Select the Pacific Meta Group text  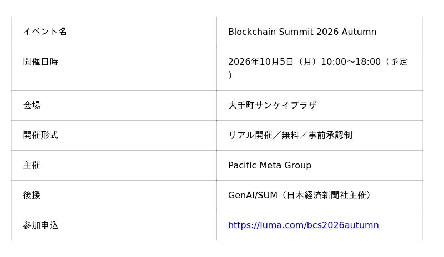(x=270, y=165)
